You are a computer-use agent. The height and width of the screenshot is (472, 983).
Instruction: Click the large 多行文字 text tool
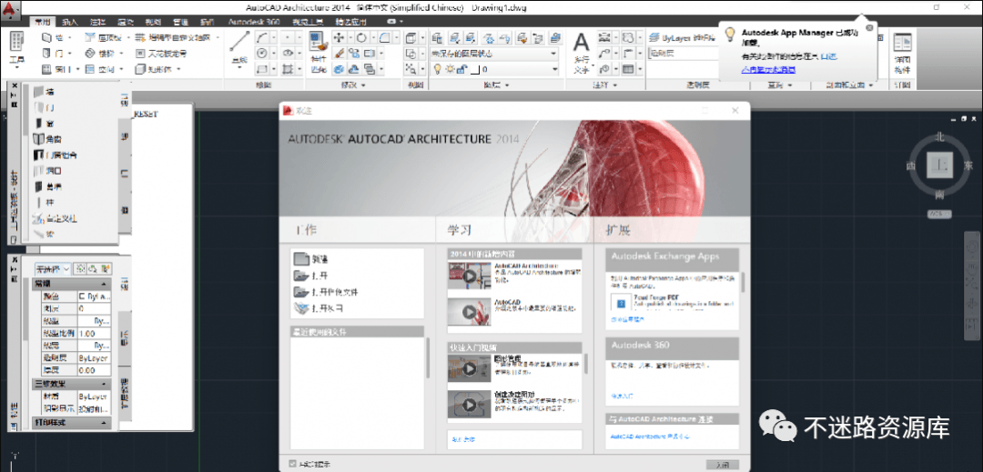[x=582, y=54]
